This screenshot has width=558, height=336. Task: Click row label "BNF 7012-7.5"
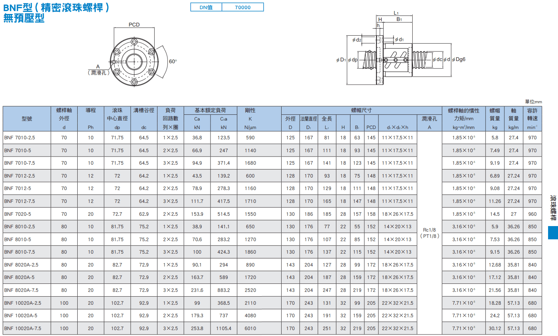(x=20, y=201)
